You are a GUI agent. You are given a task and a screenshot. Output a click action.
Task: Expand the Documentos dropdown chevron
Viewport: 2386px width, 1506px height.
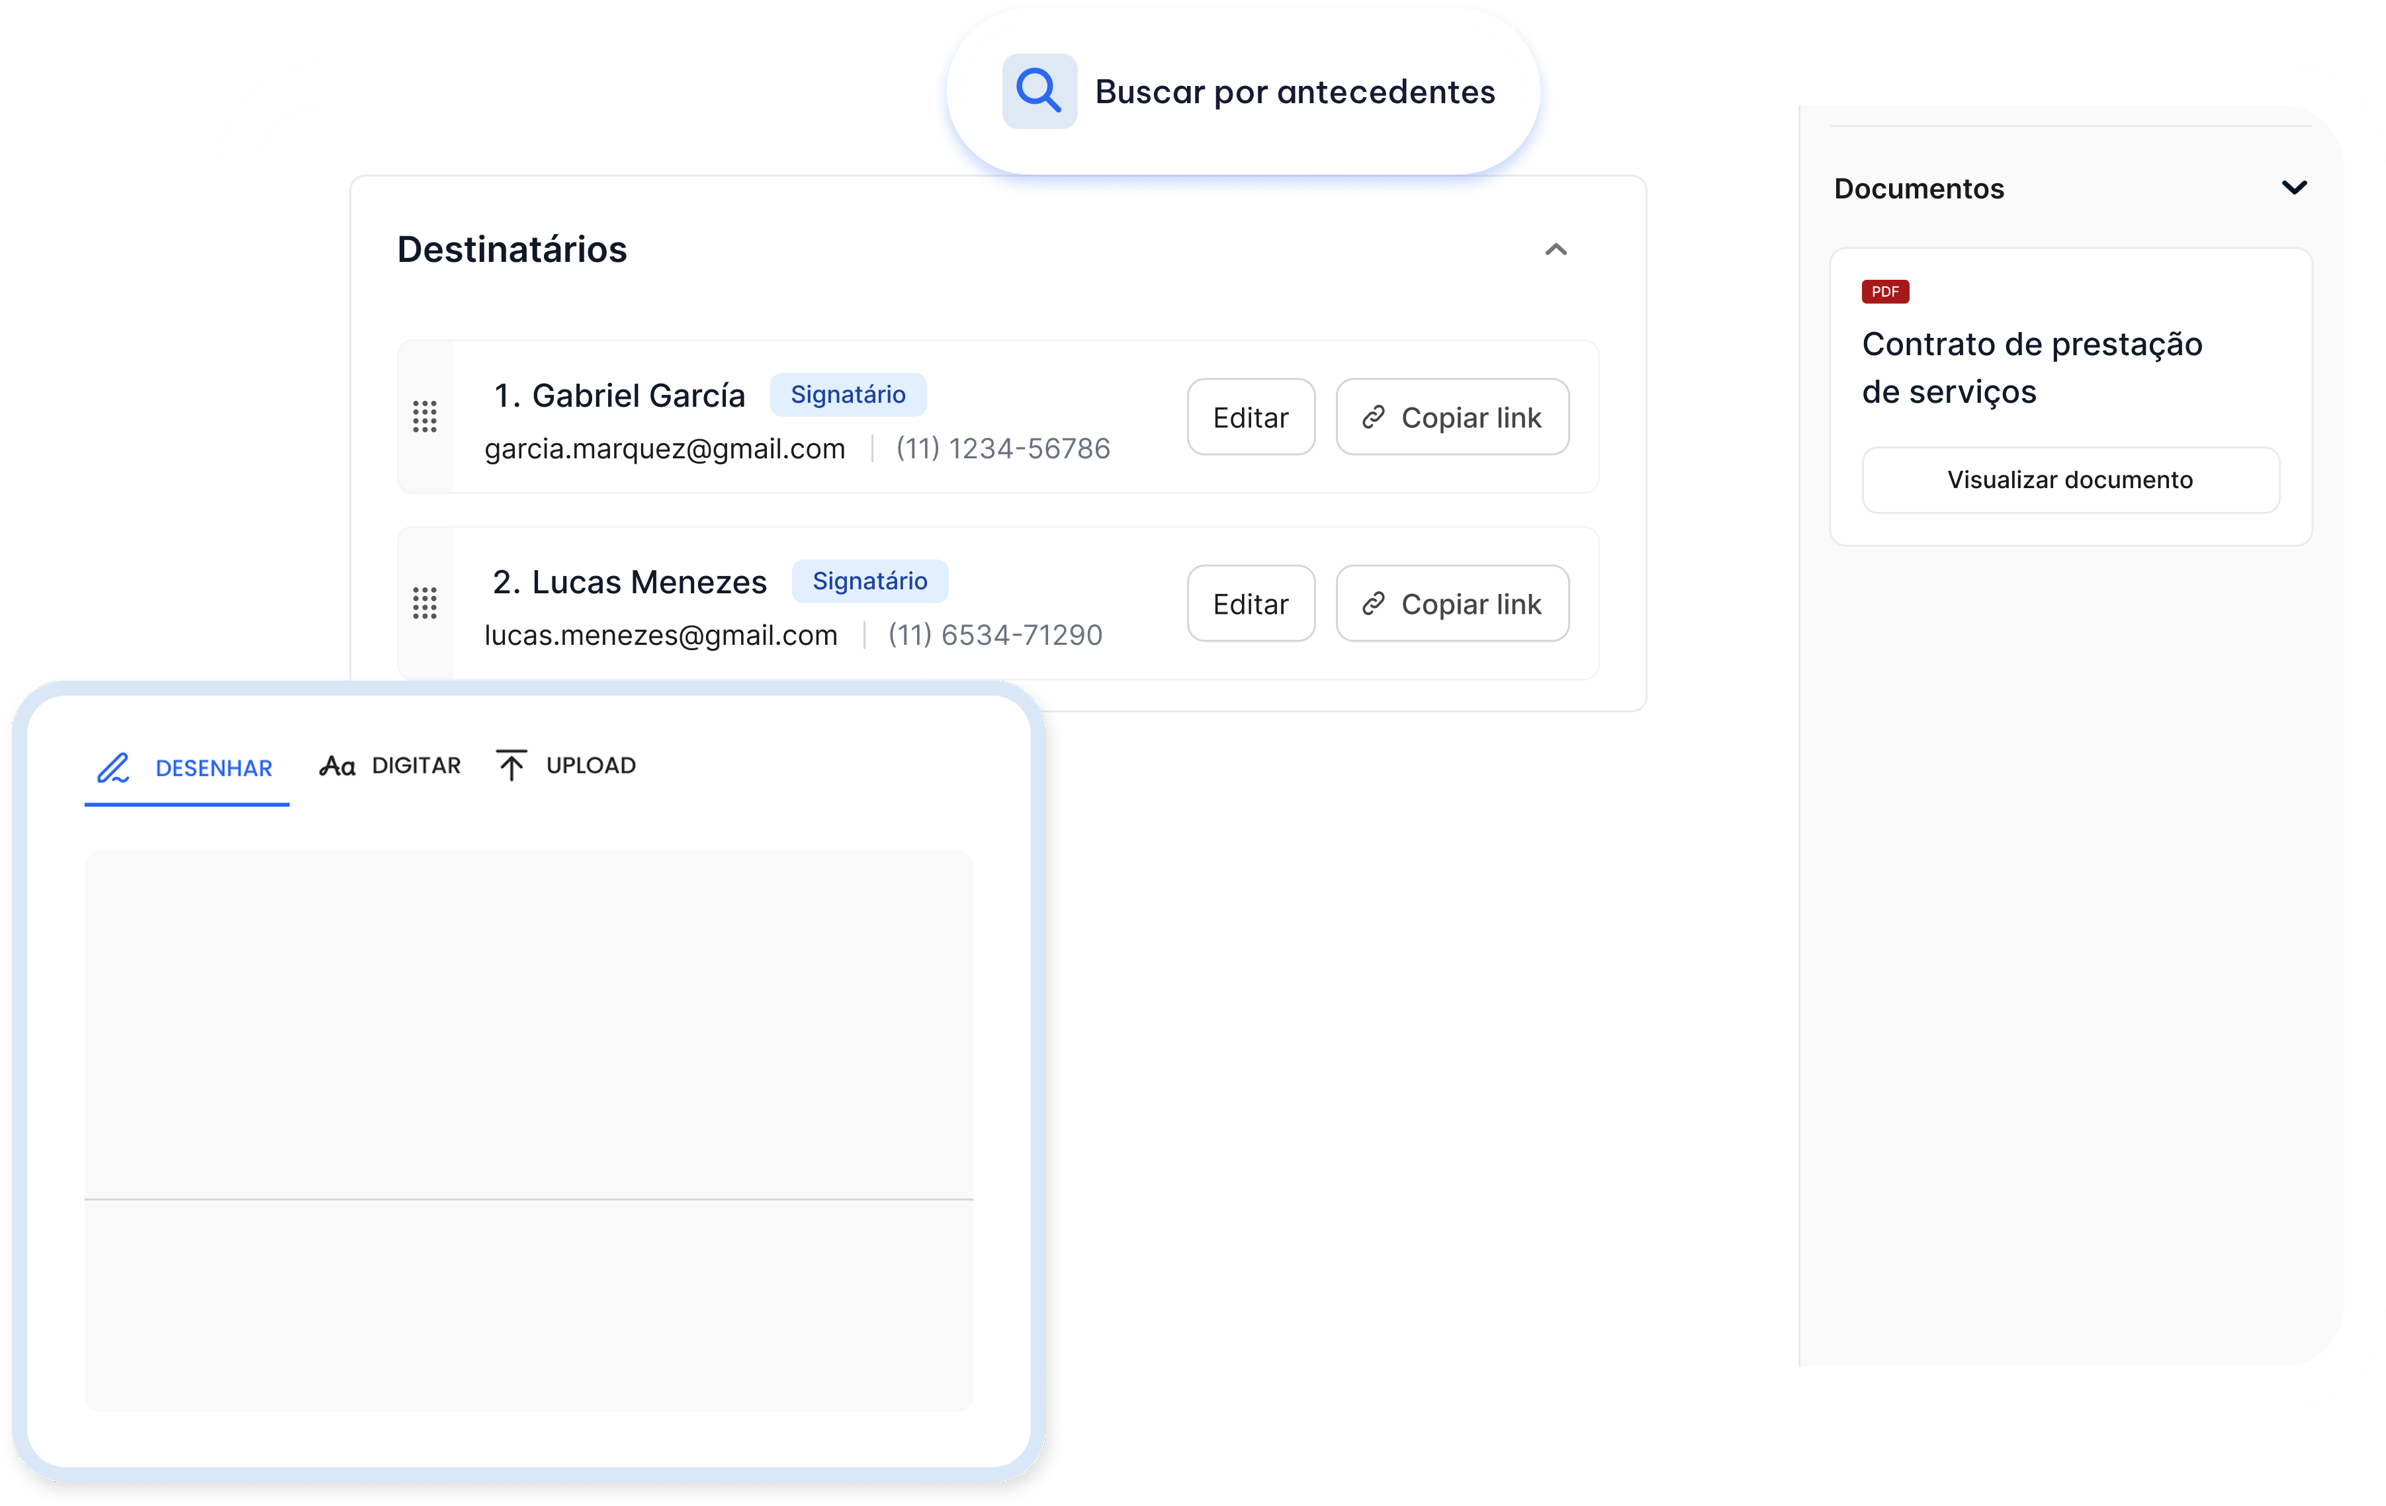tap(2294, 188)
